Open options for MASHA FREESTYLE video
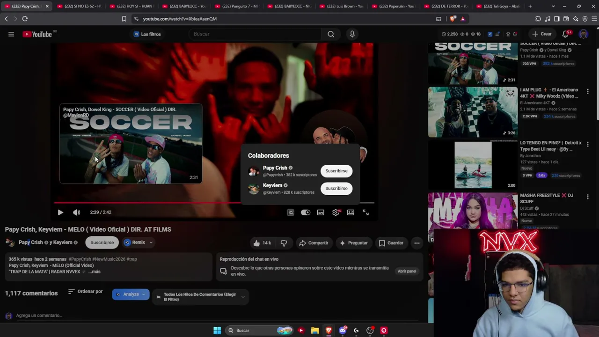599x337 pixels. tap(588, 197)
